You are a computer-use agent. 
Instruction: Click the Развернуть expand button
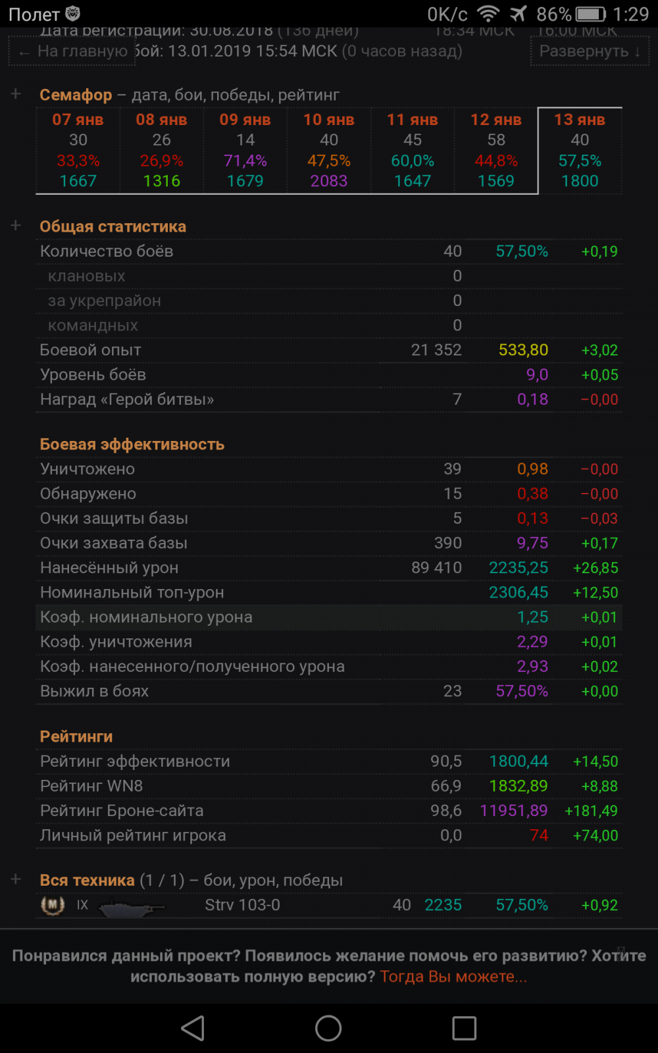(x=590, y=51)
